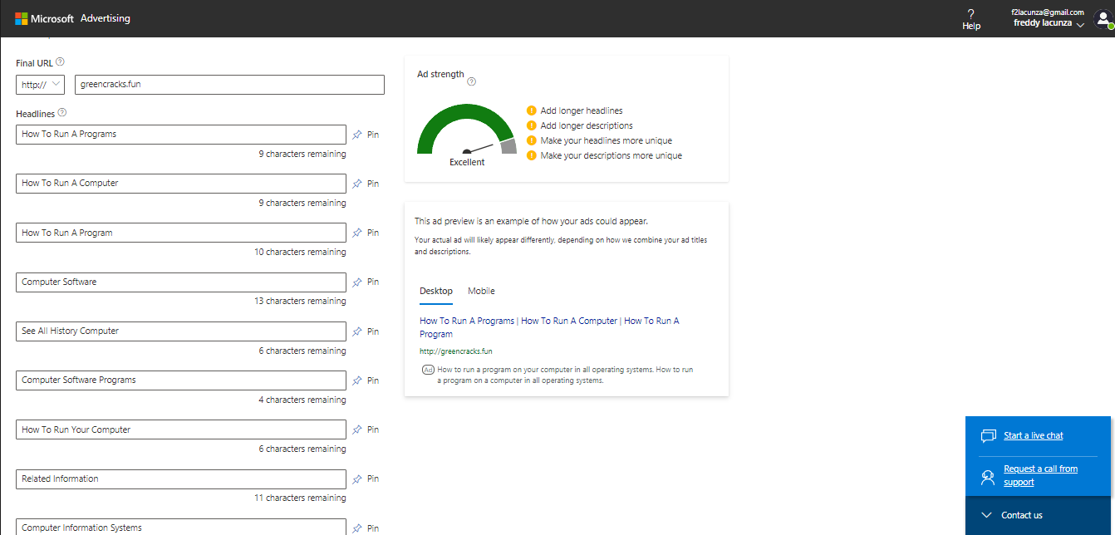Click the 'Add longer headlines' warning icon
The image size is (1115, 535).
(532, 110)
